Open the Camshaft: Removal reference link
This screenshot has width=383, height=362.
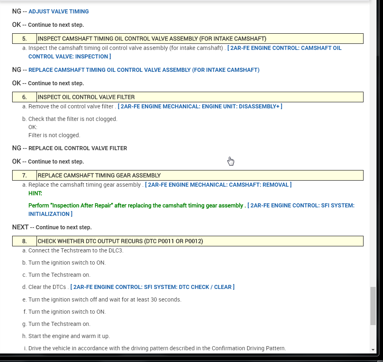218,185
